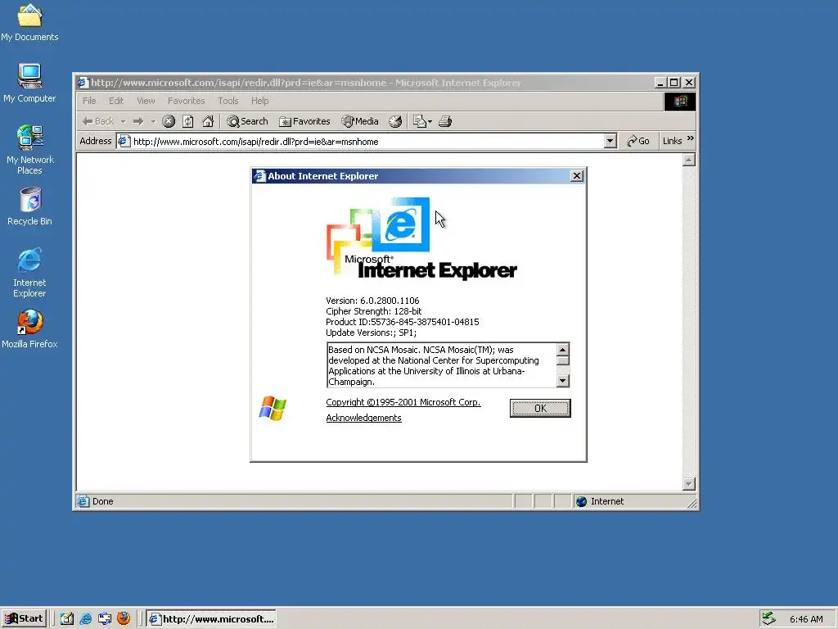Launch Internet Explorer from quick launch
This screenshot has width=838, height=629.
tap(85, 618)
